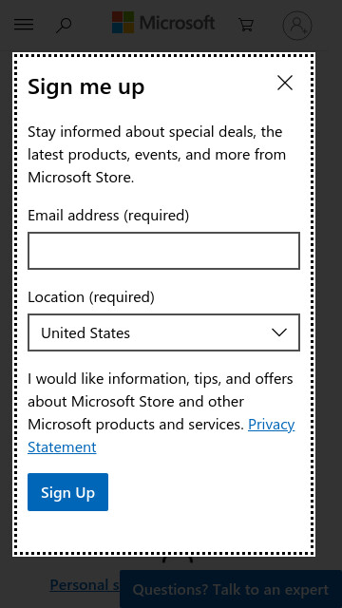Viewport: 342px width, 608px height.
Task: Click the Microsoft four-square logo
Action: point(123,22)
